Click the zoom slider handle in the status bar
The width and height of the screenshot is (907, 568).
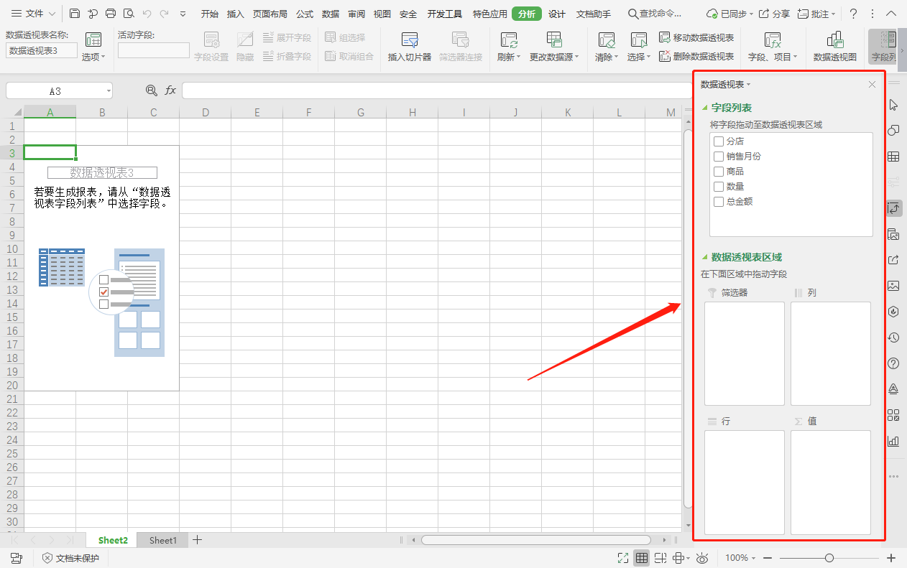(829, 558)
